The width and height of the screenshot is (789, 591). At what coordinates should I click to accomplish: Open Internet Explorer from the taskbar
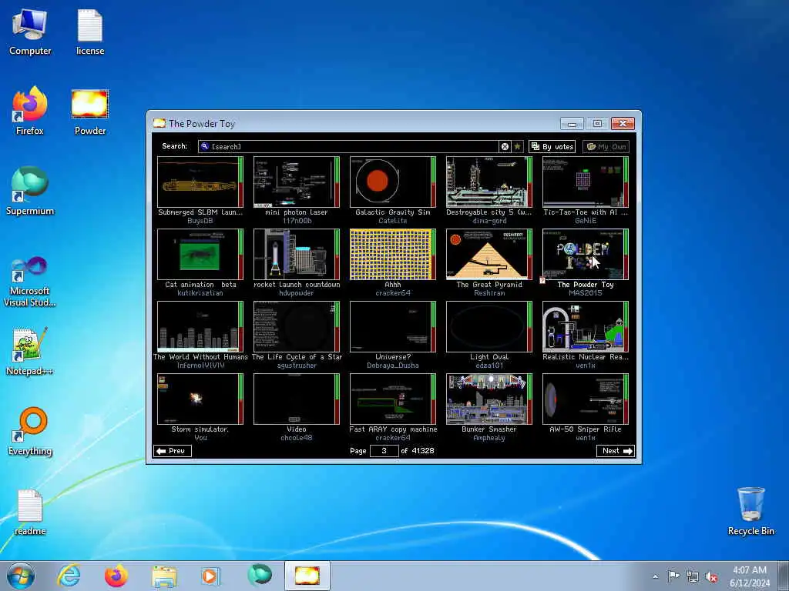69,576
